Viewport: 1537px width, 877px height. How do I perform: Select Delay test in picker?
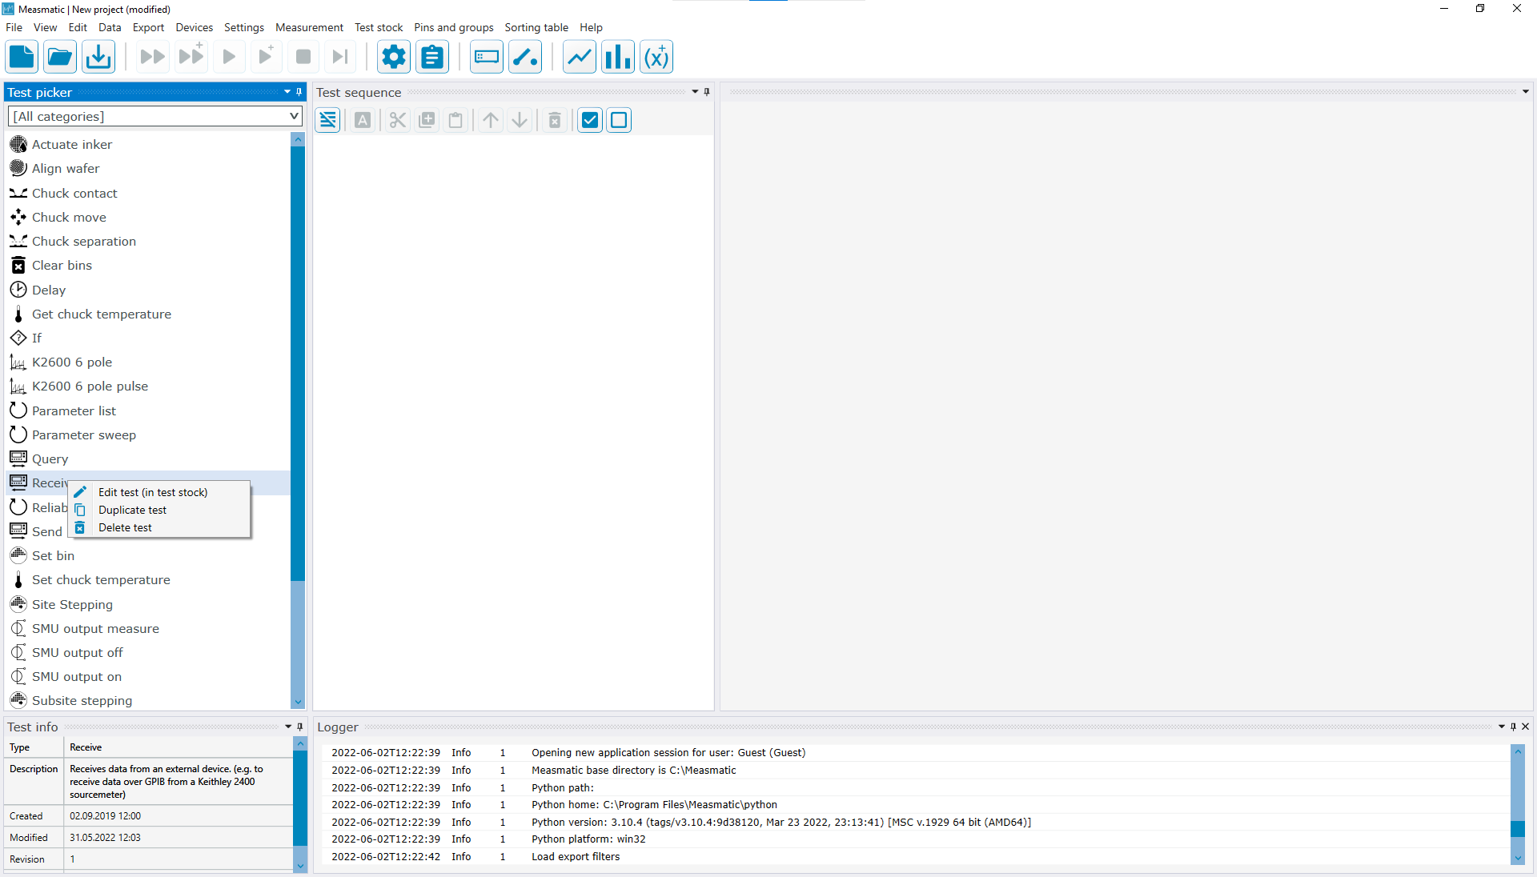(148, 290)
